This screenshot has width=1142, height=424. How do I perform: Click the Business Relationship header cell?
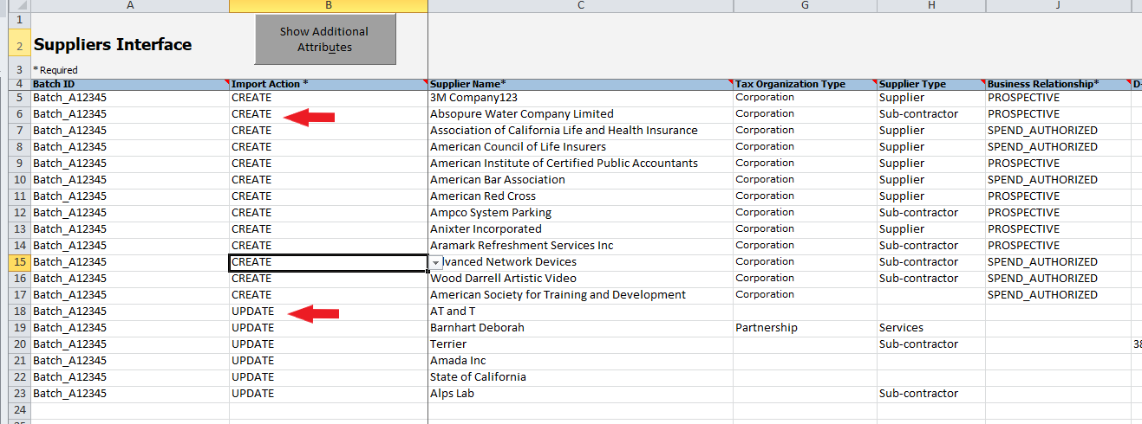click(1058, 84)
